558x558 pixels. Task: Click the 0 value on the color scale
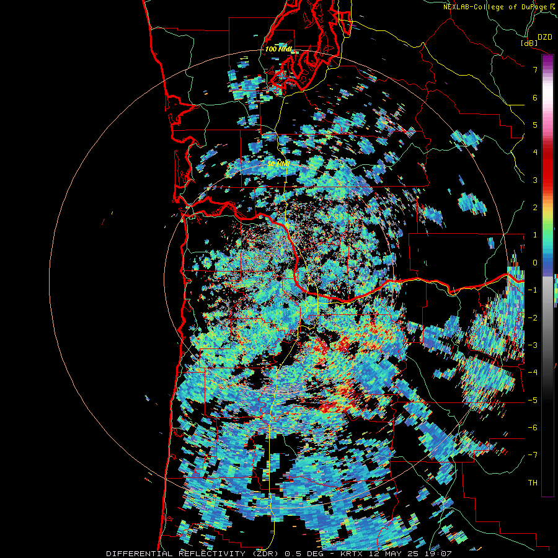(x=535, y=263)
